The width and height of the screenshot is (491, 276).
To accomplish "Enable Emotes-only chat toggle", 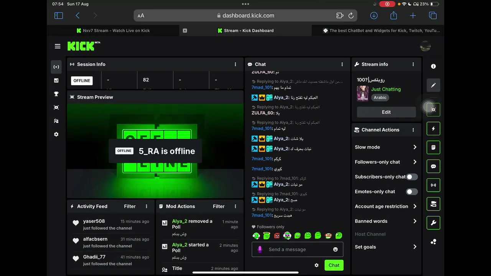I will pyautogui.click(x=412, y=192).
